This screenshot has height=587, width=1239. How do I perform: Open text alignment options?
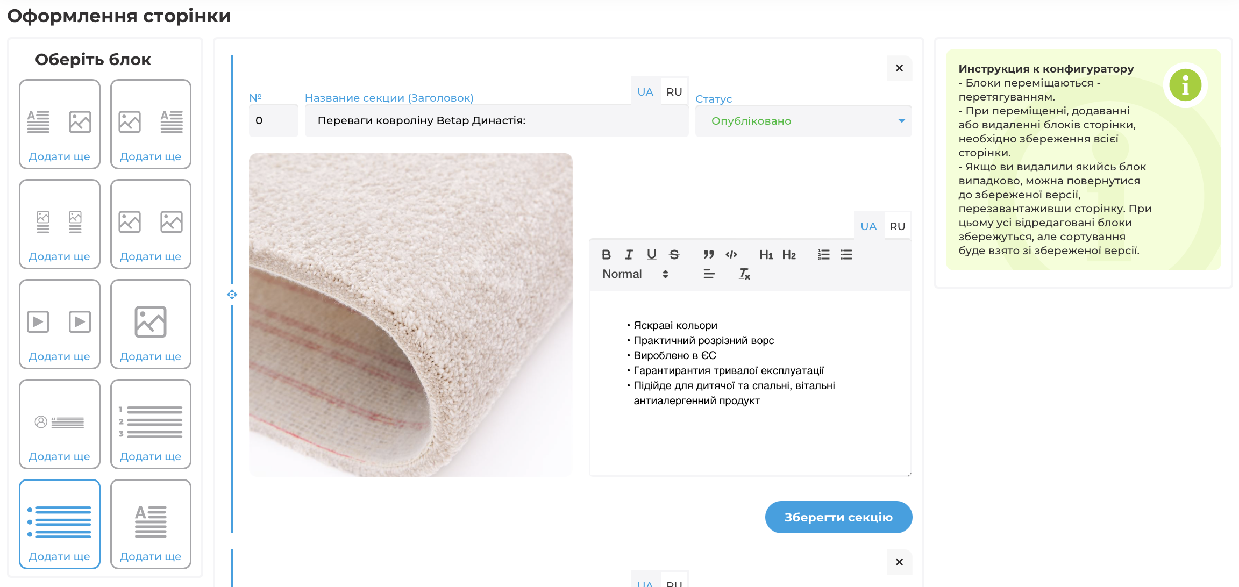(709, 274)
